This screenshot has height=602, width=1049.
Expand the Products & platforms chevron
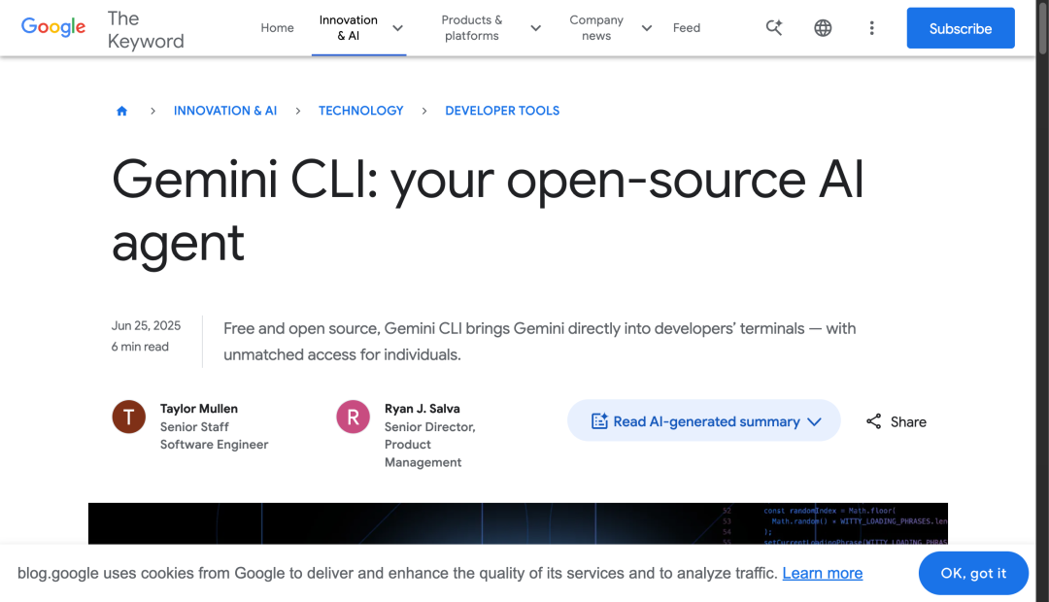(536, 28)
